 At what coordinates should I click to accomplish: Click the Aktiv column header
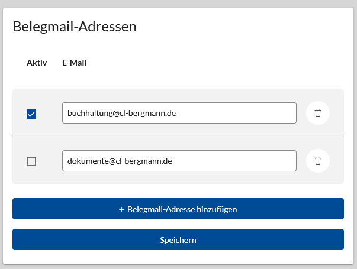[37, 63]
